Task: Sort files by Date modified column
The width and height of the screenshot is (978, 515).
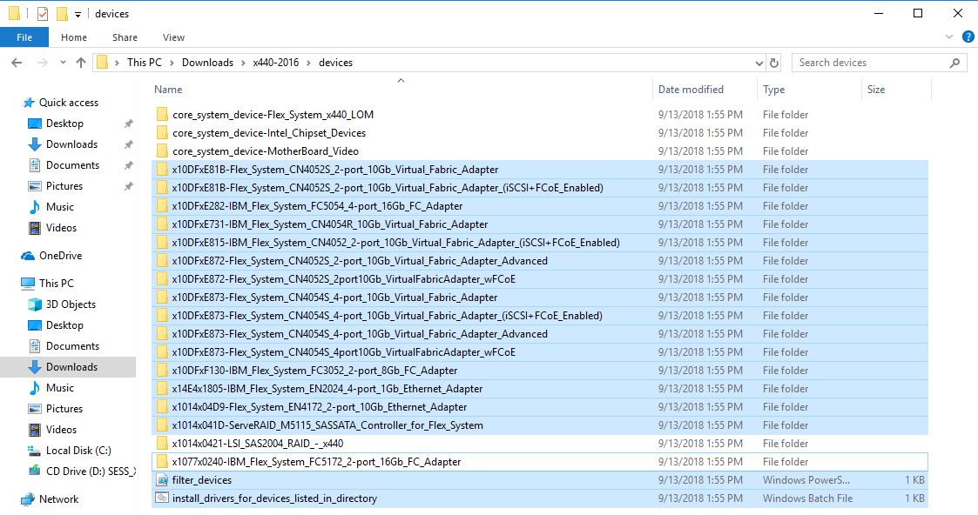Action: coord(691,90)
